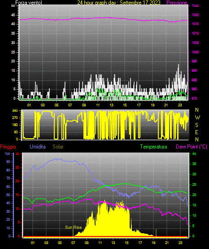The image size is (209, 249).
Task: Click the 100 humidity scale value
Action: (7, 153)
